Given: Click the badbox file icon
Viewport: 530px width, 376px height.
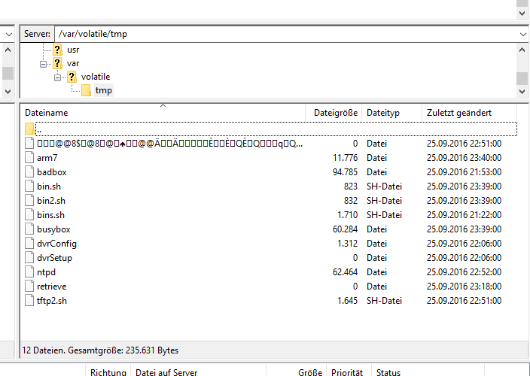Looking at the screenshot, I should click(29, 172).
